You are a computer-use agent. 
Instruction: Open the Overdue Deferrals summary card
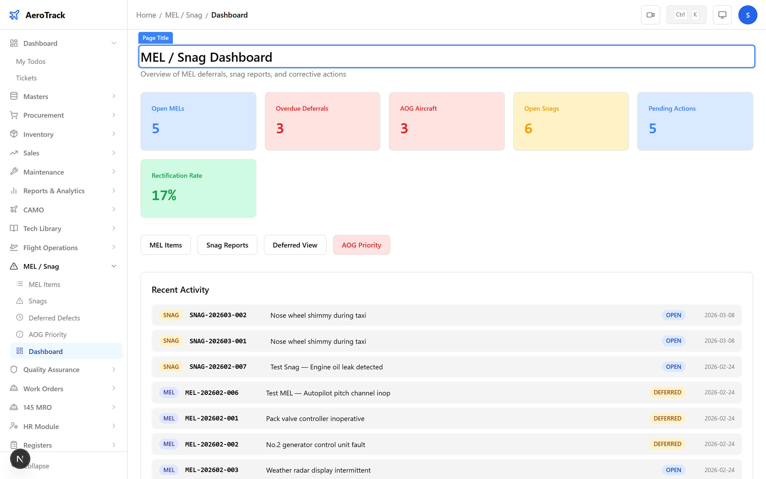[322, 121]
